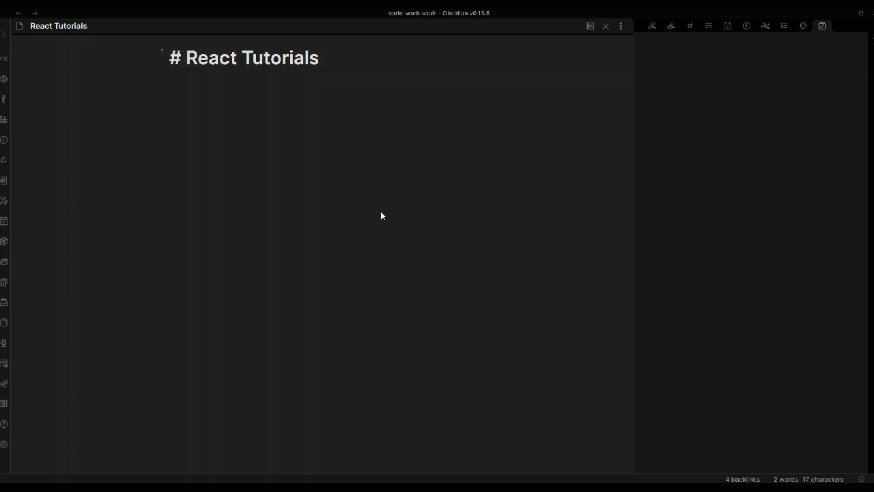The image size is (874, 492).
Task: Open the tags (#) pane tab
Action: pyautogui.click(x=690, y=26)
